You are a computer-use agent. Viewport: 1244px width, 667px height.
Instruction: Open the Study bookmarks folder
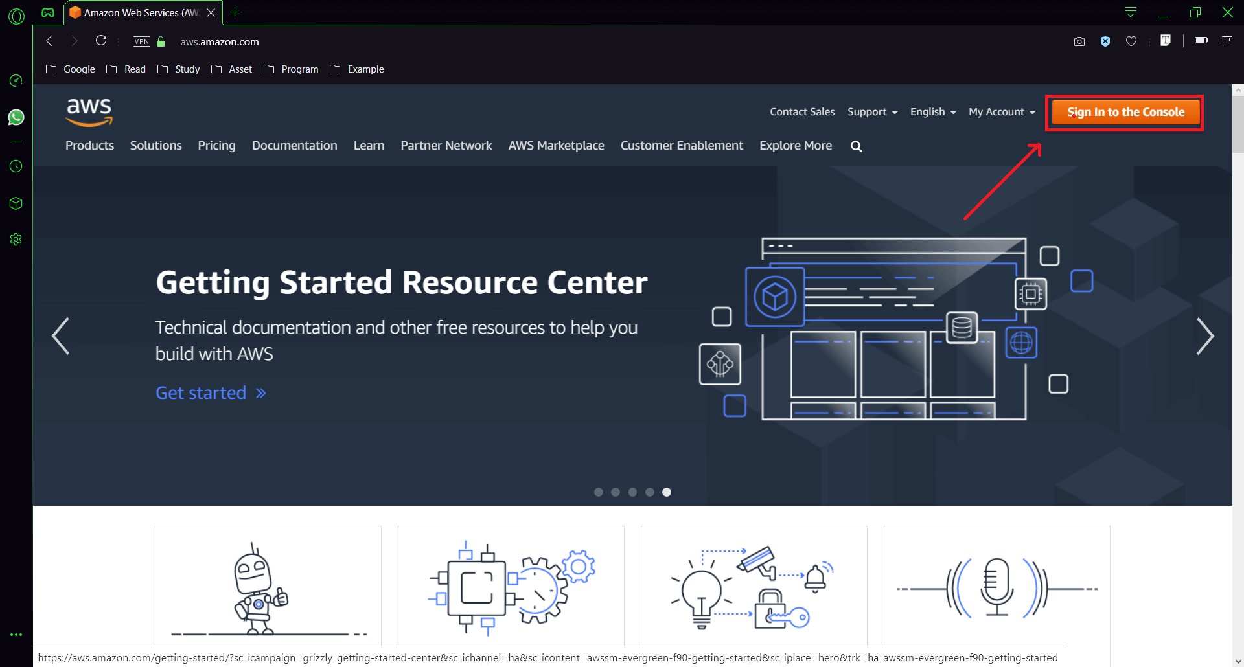pyautogui.click(x=179, y=69)
